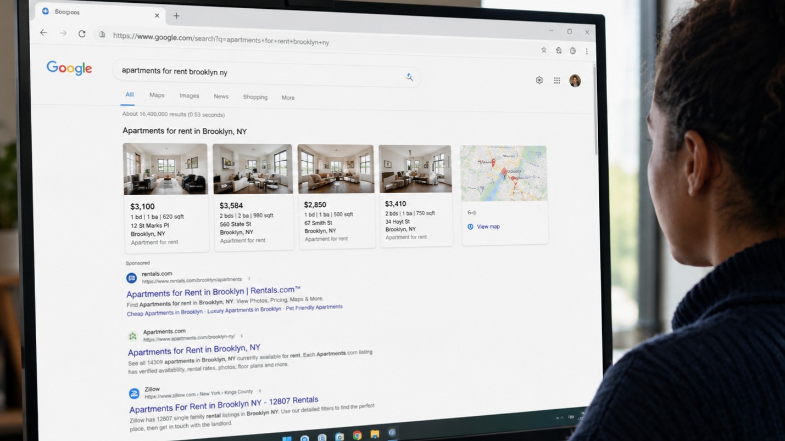Close the current browser tab
Image resolution: width=785 pixels, height=441 pixels.
tap(157, 15)
